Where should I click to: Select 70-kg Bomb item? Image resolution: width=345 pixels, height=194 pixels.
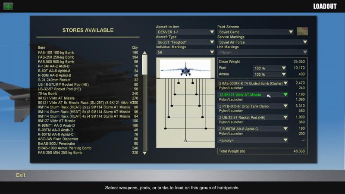(x=88, y=94)
